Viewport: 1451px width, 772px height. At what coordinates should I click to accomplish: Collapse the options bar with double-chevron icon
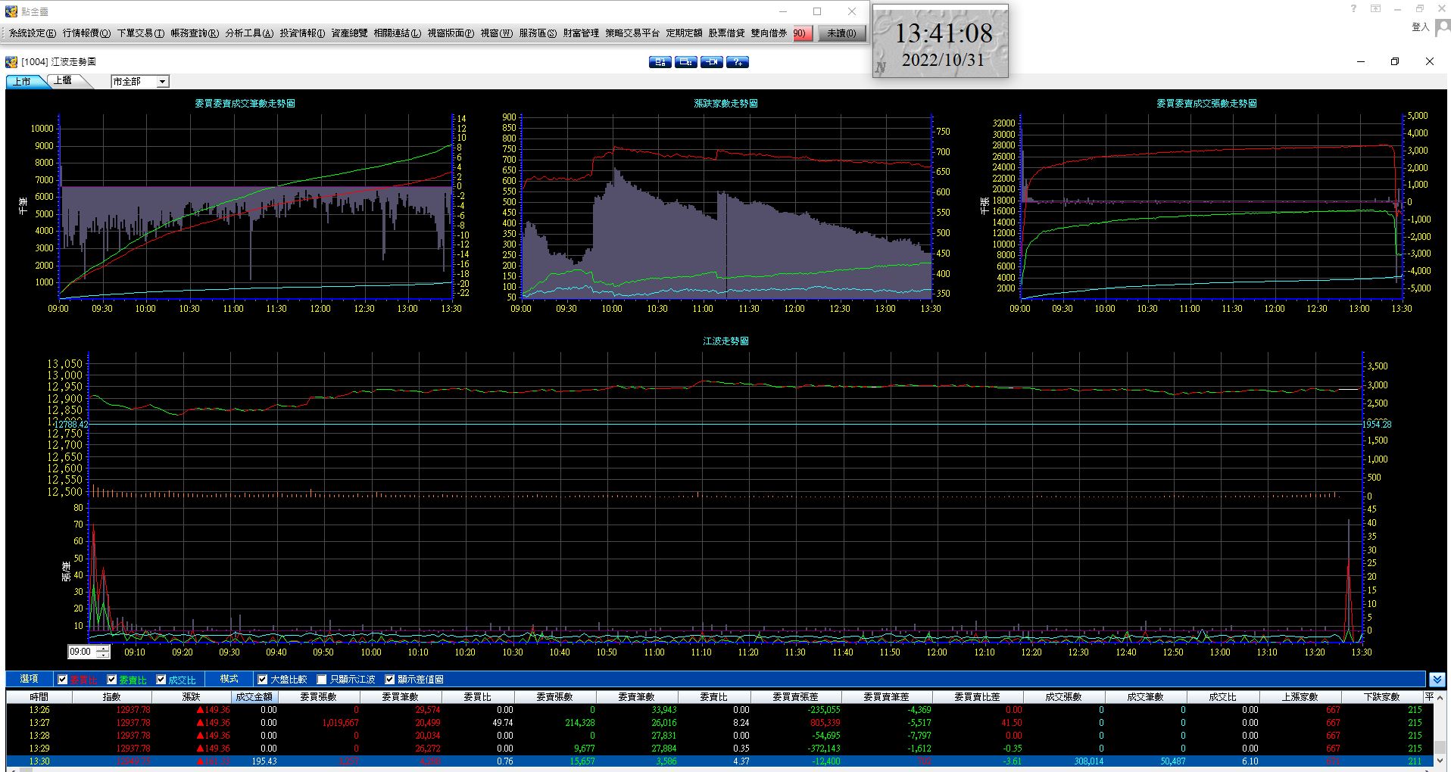(x=1437, y=680)
